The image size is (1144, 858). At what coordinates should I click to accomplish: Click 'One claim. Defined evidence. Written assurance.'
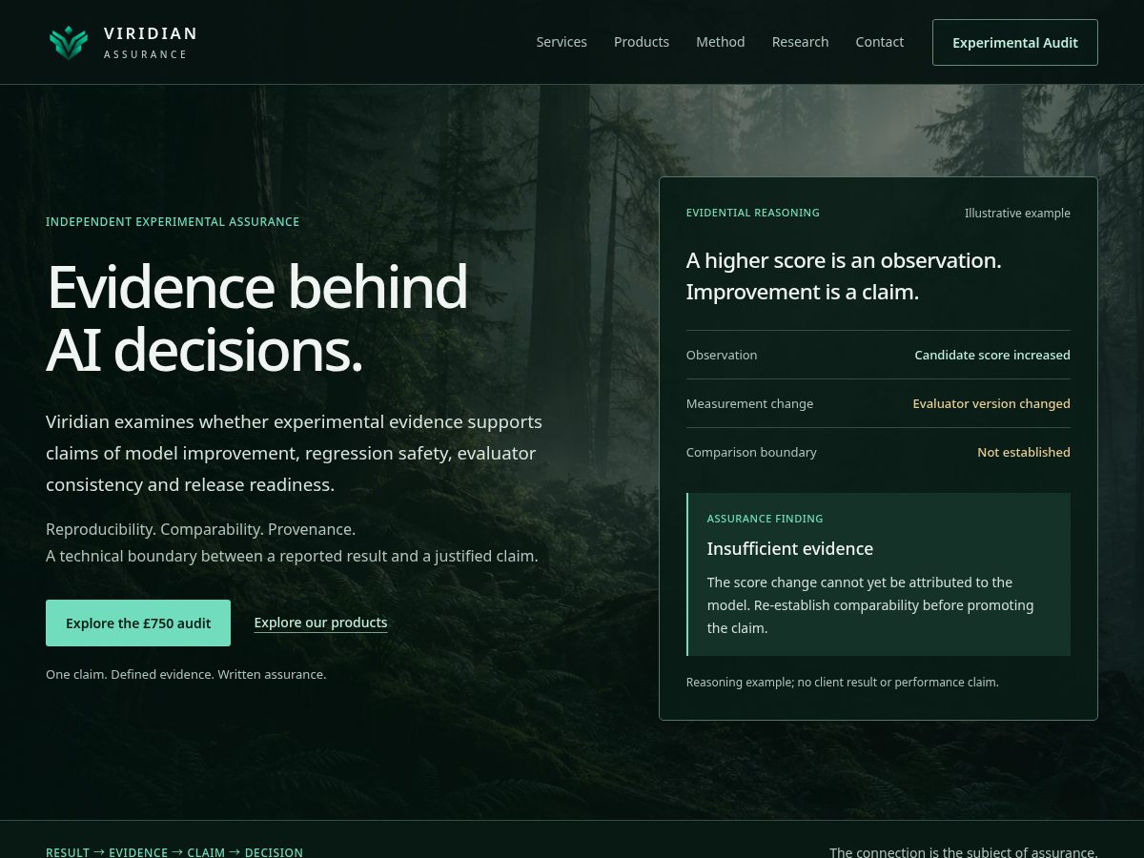186,674
